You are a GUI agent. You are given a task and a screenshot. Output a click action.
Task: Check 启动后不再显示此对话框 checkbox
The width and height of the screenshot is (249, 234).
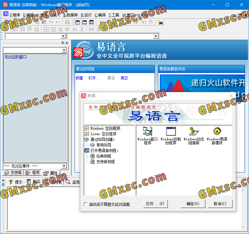(x=85, y=204)
